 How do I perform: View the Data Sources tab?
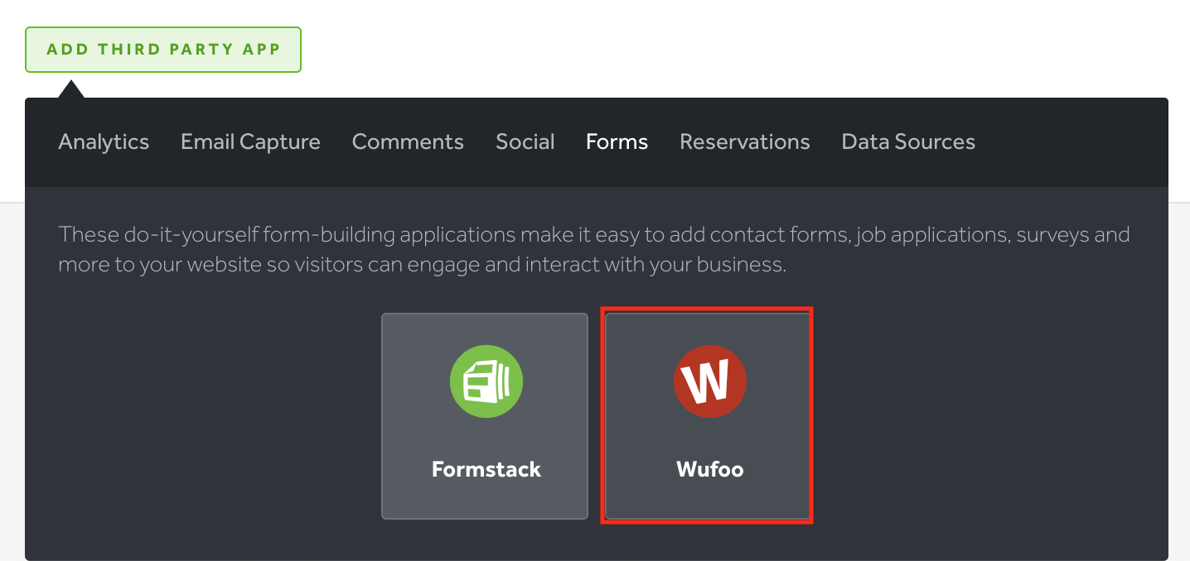coord(908,141)
